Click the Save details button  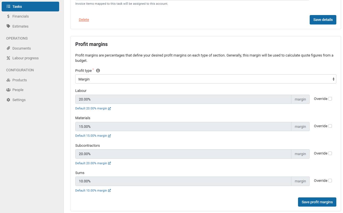[323, 20]
